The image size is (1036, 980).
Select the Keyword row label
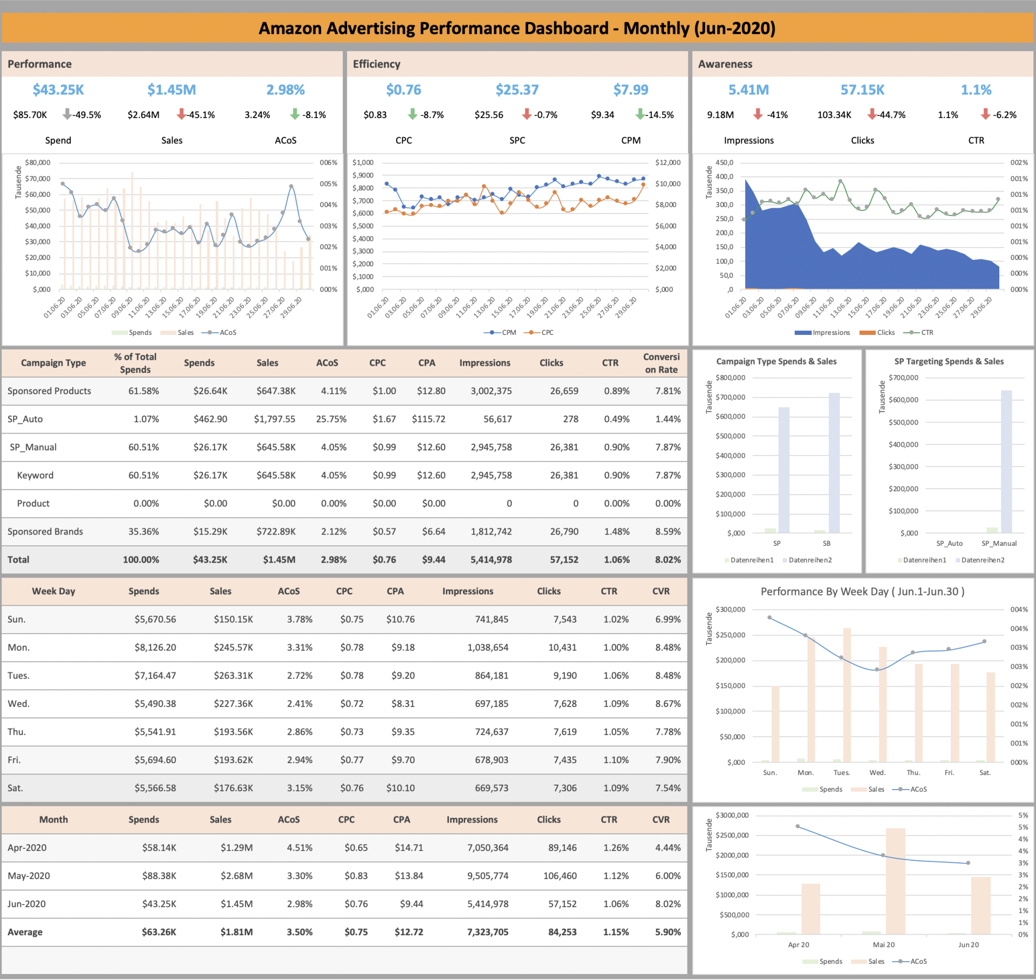click(35, 475)
